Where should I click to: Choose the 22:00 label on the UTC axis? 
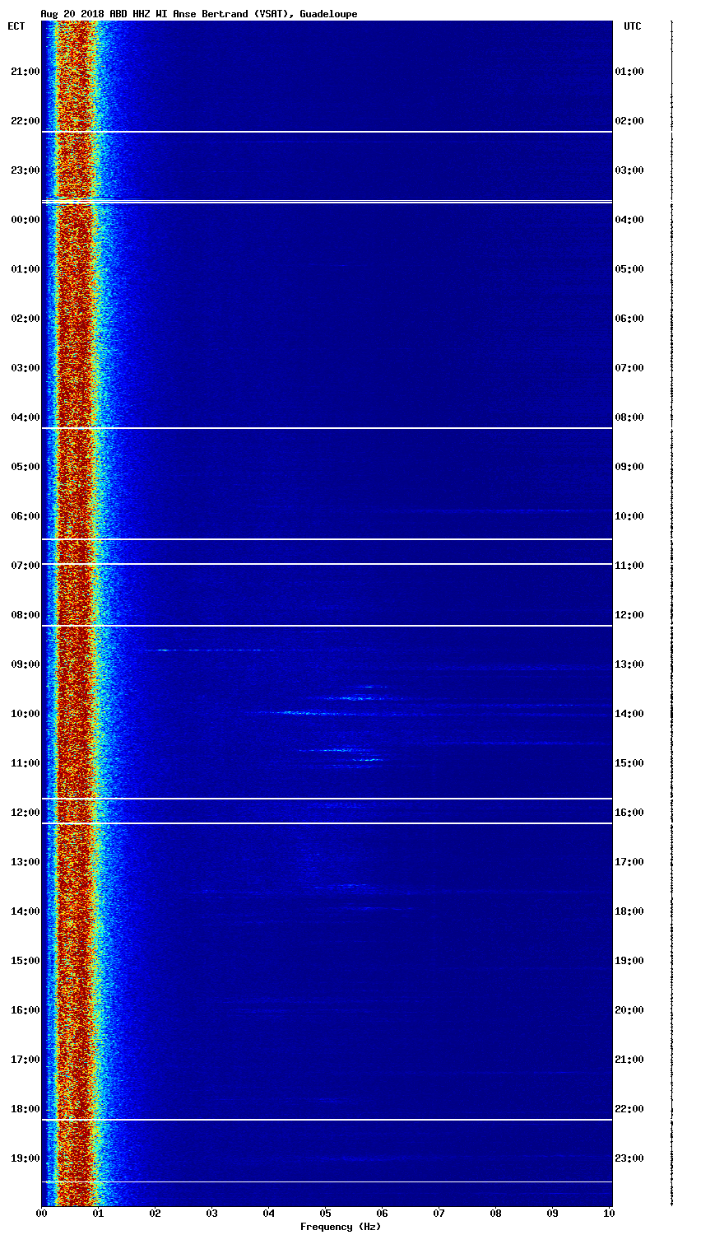click(x=629, y=1109)
